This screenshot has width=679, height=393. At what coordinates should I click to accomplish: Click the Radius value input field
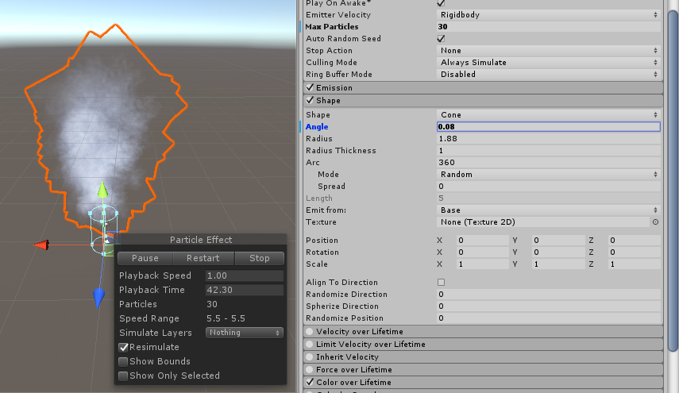pos(548,139)
